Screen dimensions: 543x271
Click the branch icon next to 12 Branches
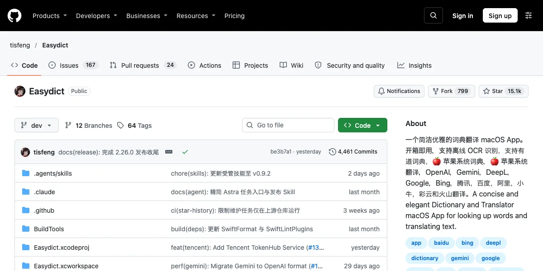pos(68,125)
